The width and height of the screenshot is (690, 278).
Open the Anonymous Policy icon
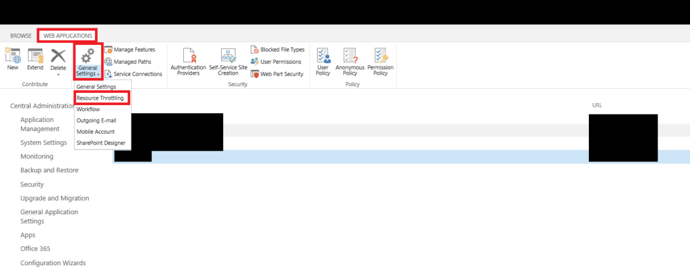(350, 55)
